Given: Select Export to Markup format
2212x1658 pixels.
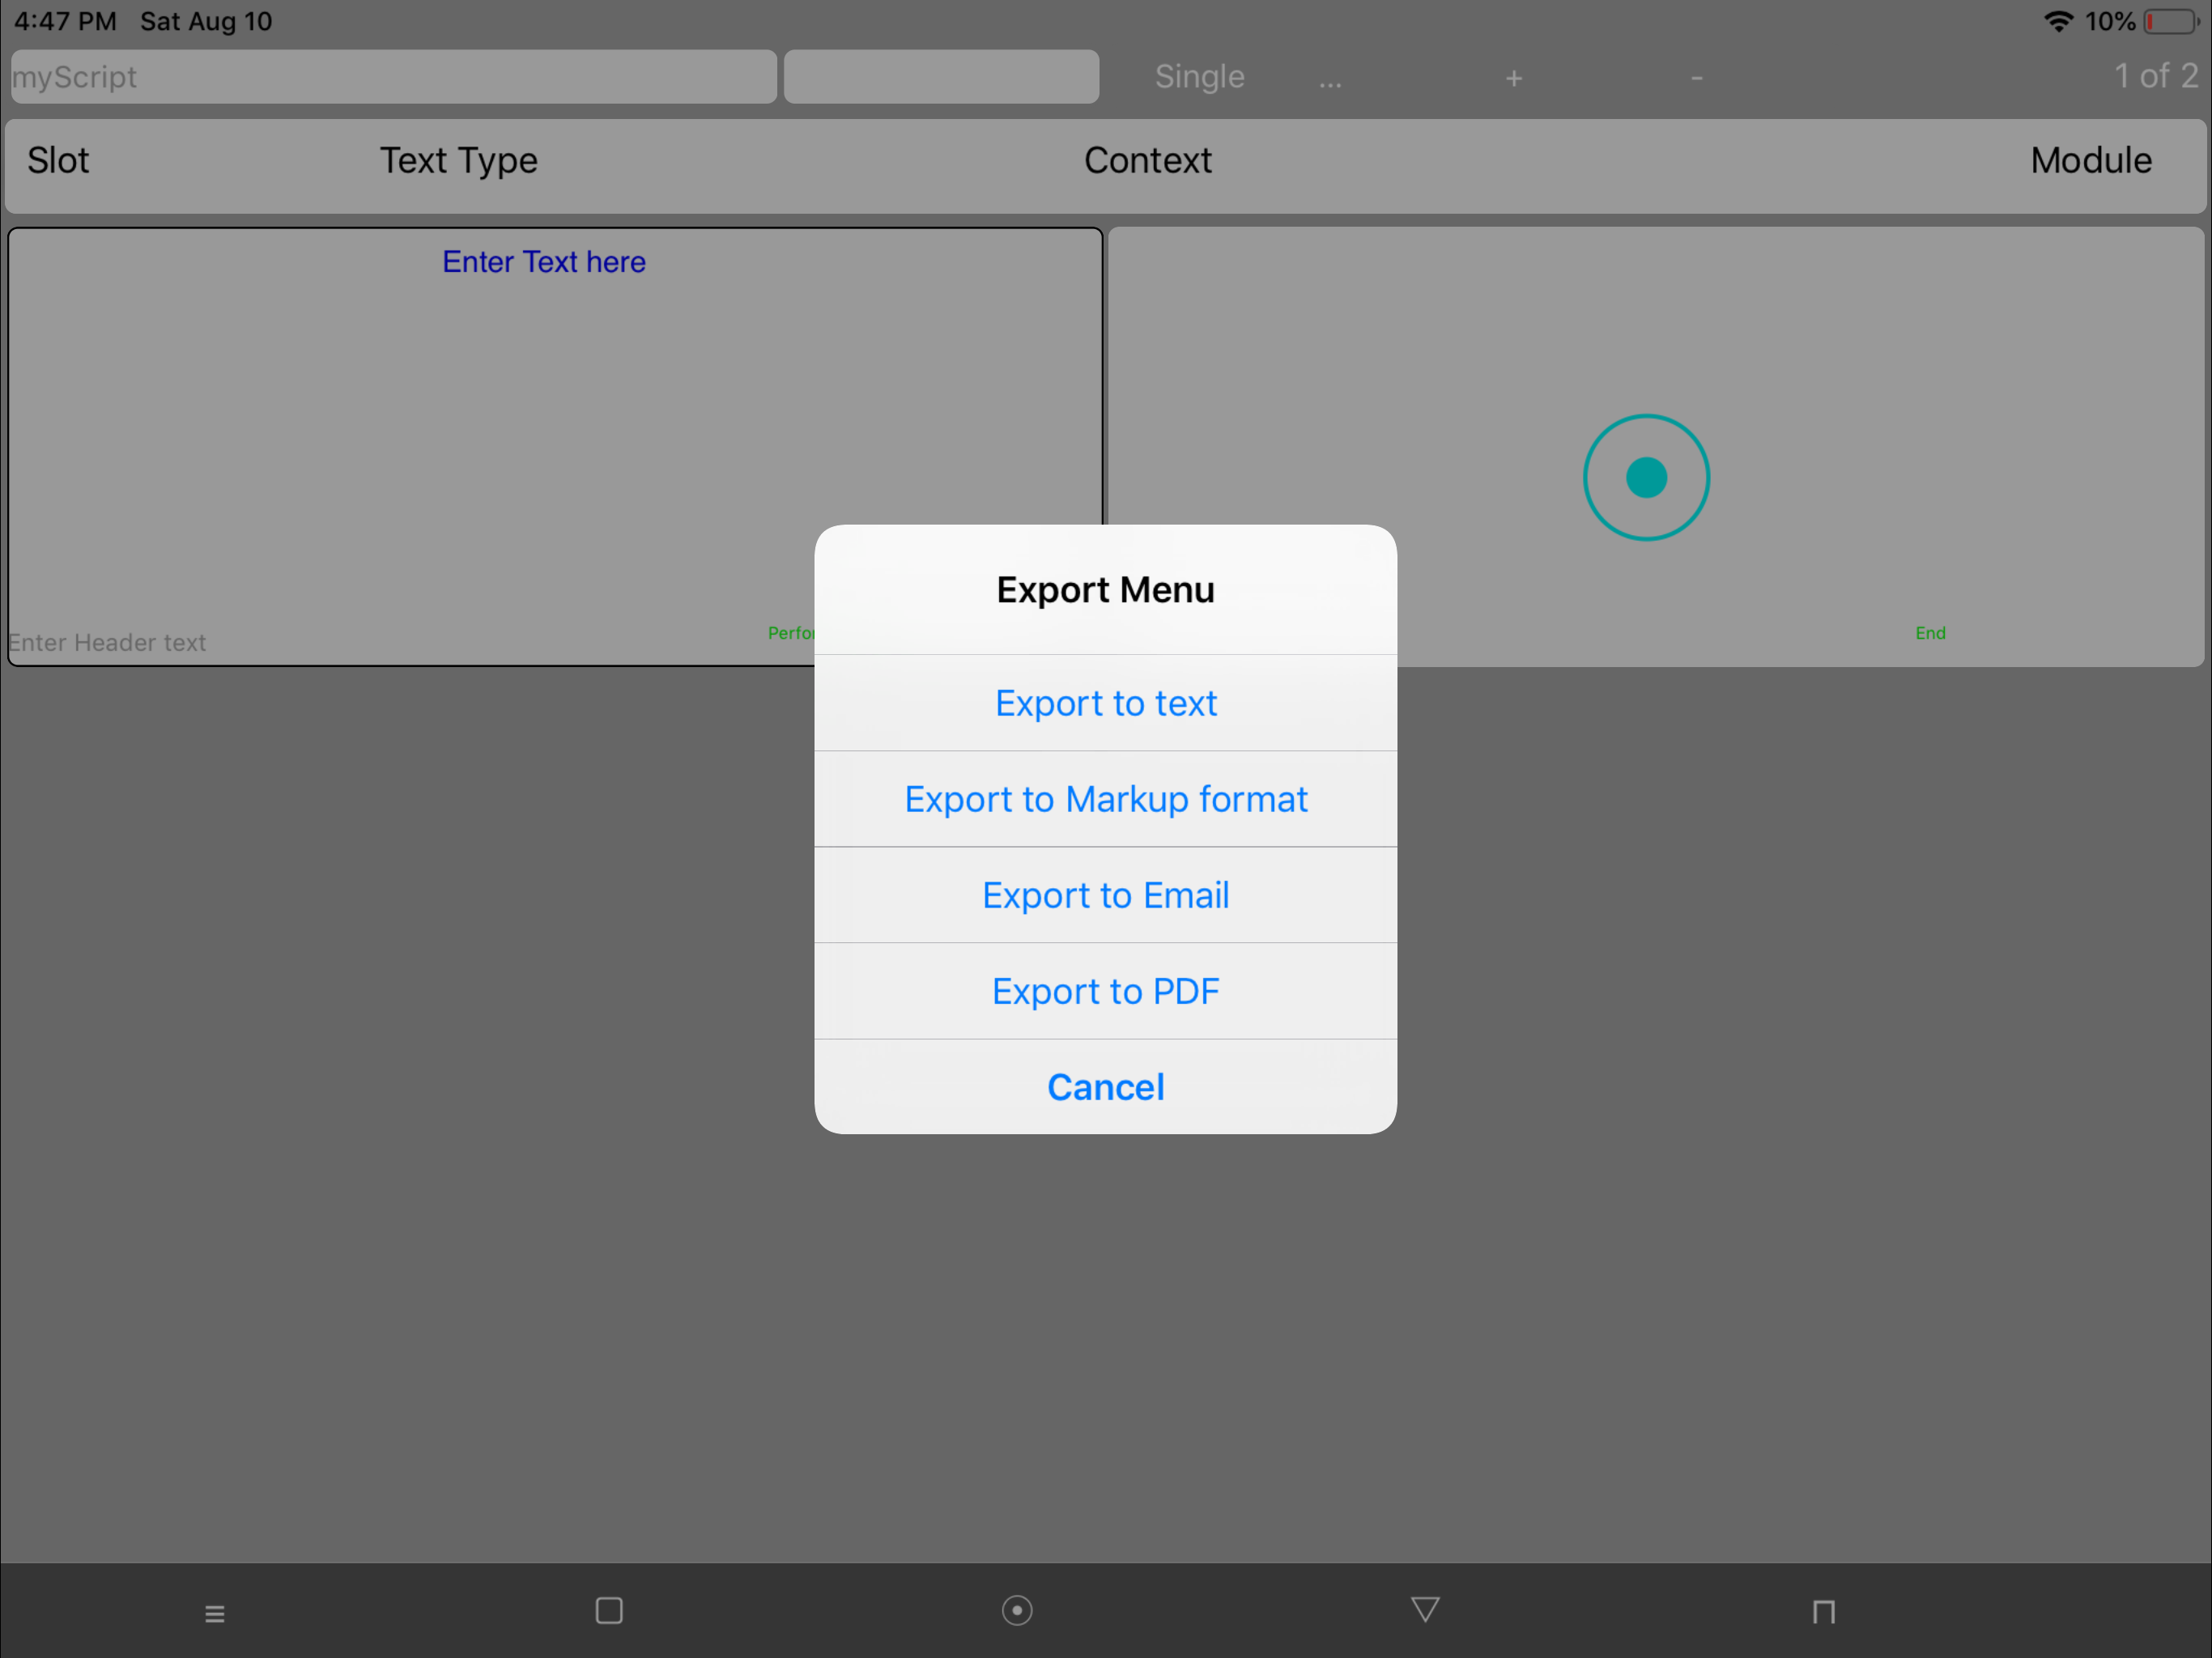Looking at the screenshot, I should point(1105,799).
